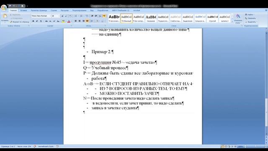This screenshot has height=151, width=268.
Task: Click the increase indent icon
Action: click(x=96, y=16)
